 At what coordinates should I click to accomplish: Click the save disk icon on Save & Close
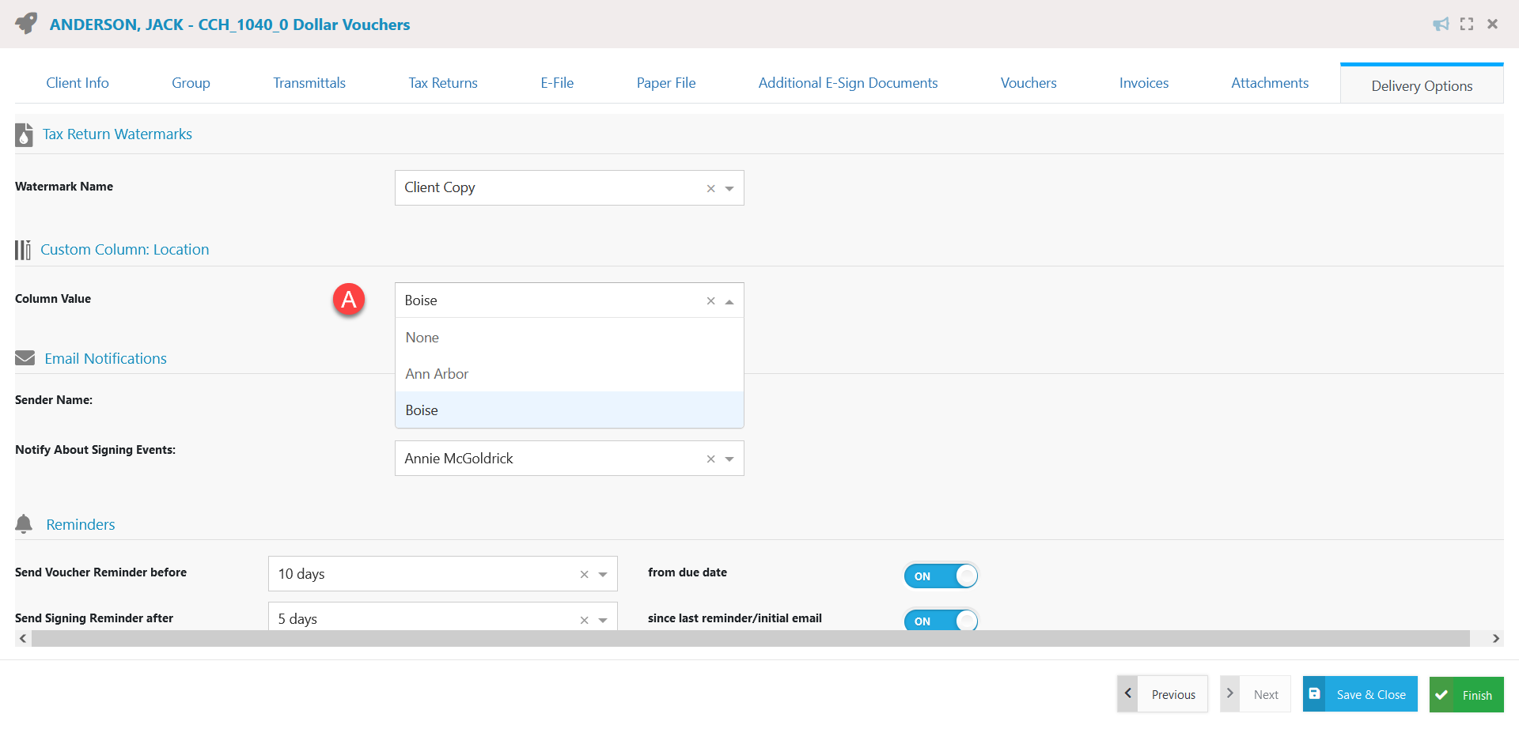pyautogui.click(x=1315, y=693)
